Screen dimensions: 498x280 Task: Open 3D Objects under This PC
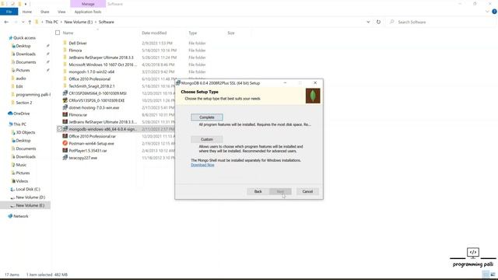26,132
